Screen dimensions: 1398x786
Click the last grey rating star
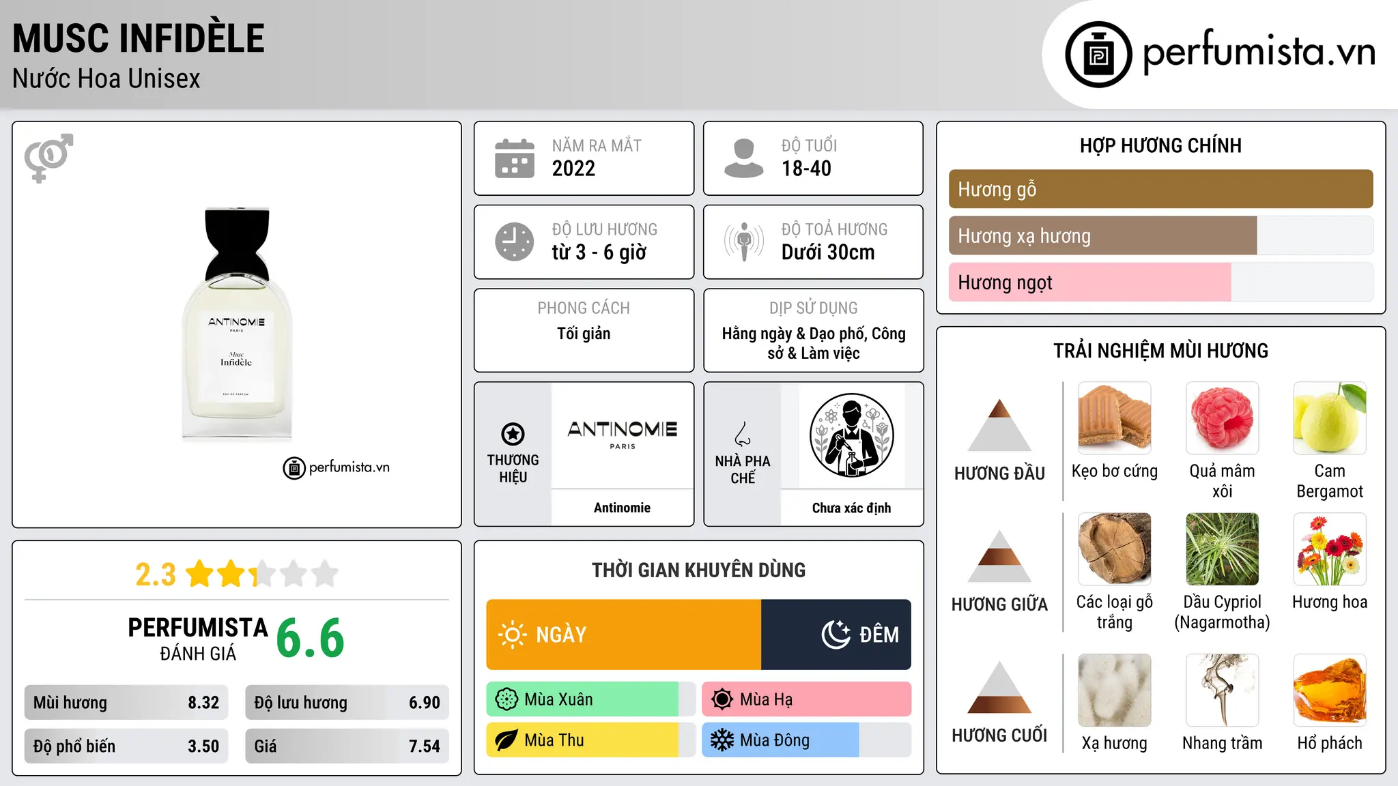(325, 573)
